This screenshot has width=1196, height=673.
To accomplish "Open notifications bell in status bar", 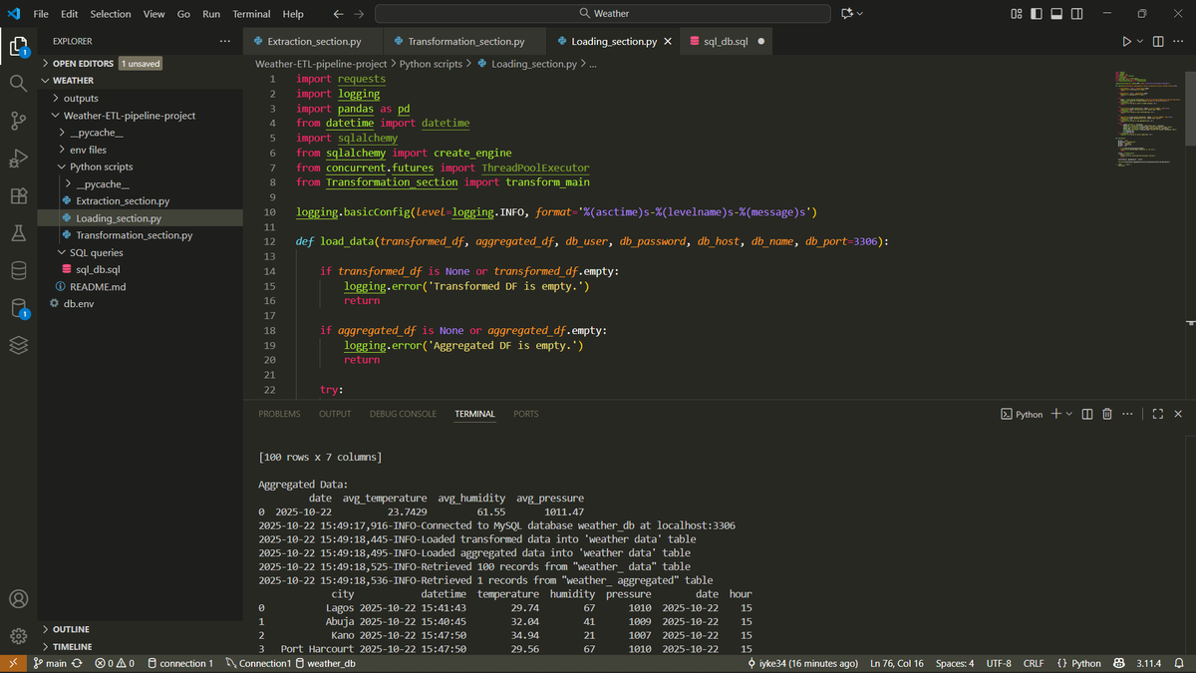I will 1178,663.
